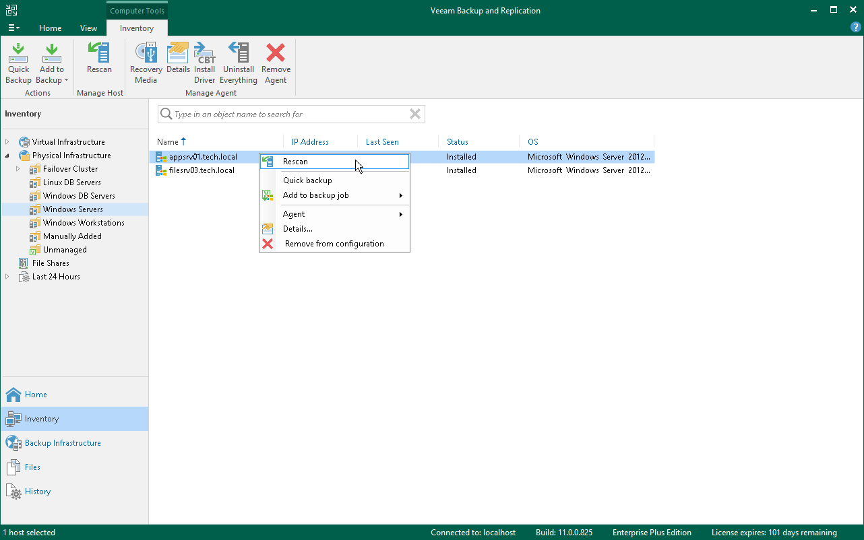Select Physical Infrastructure in the tree
Screen dimensions: 864x540
pos(71,156)
